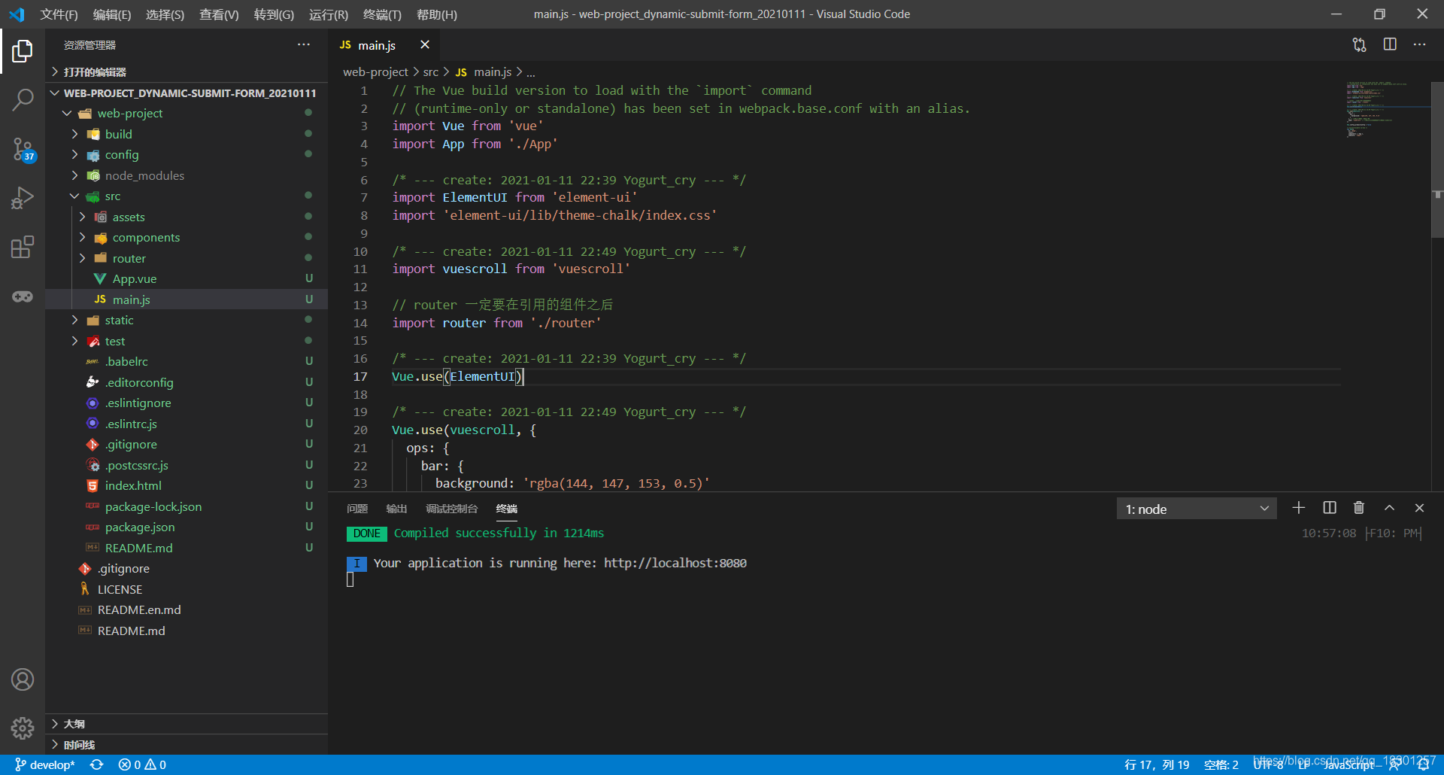This screenshot has height=775, width=1444.
Task: Open Explorer panel more actions ellipsis
Action: (x=303, y=44)
